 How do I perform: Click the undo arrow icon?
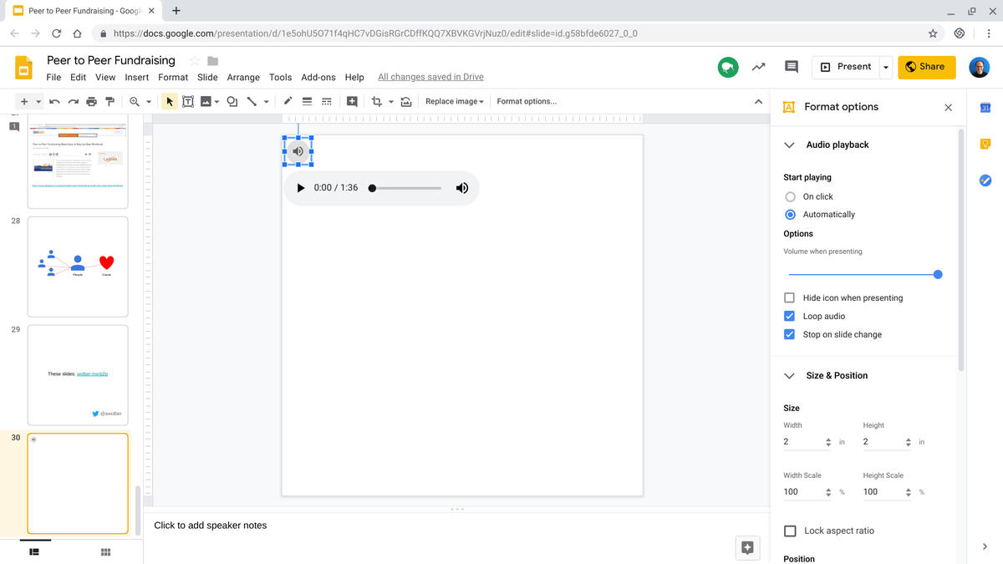(x=54, y=102)
